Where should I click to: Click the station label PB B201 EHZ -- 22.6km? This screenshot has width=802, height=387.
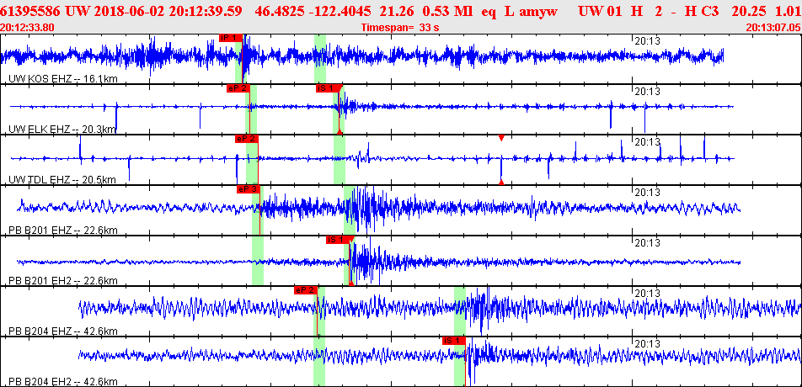(63, 231)
